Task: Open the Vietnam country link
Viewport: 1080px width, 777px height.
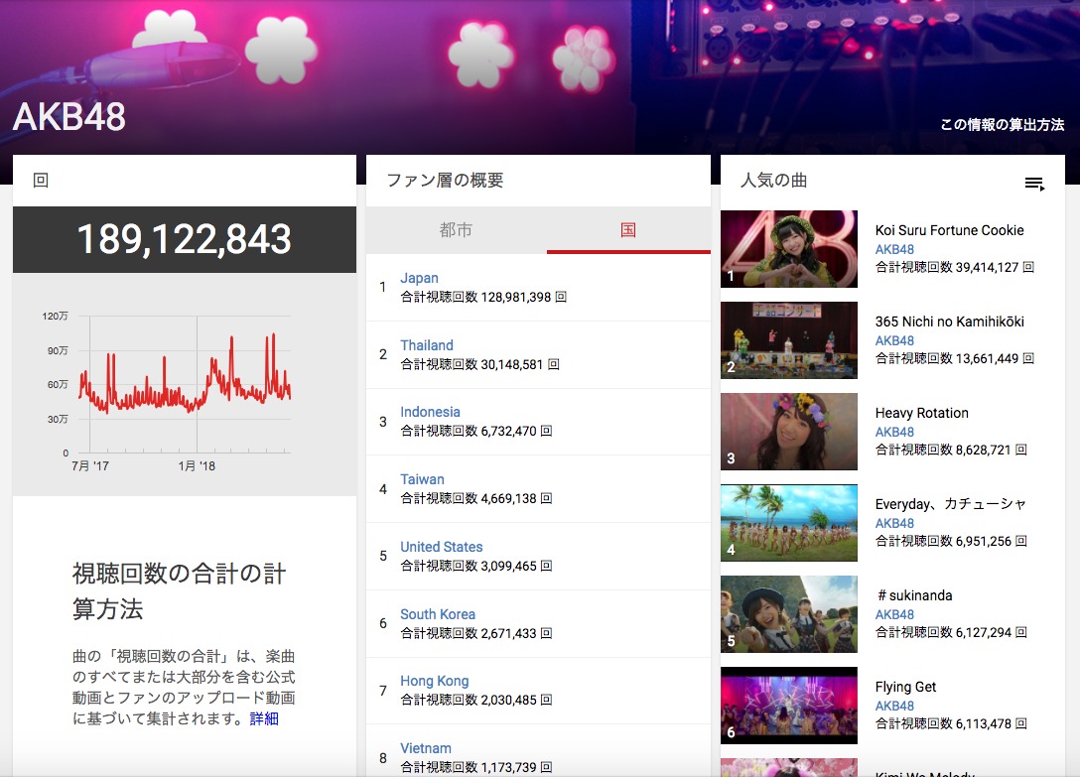Action: 426,749
